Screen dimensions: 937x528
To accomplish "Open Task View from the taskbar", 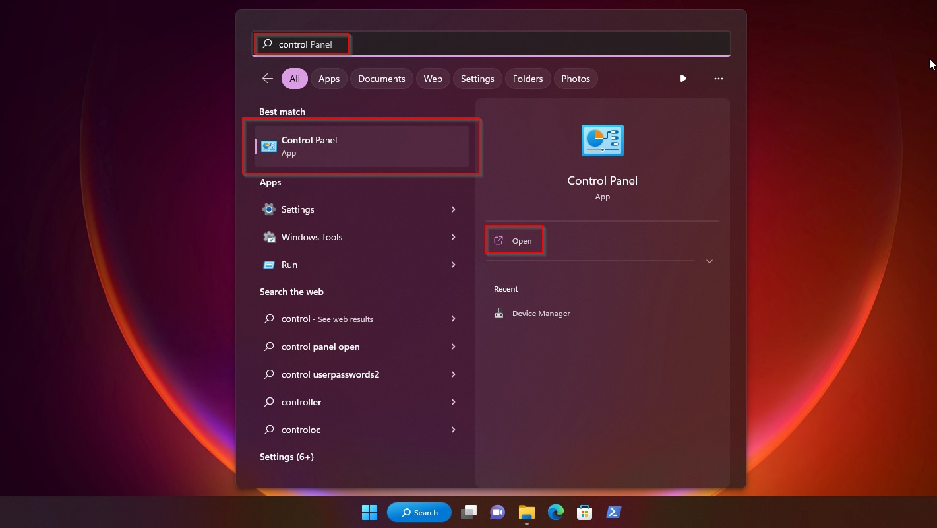I will (469, 512).
